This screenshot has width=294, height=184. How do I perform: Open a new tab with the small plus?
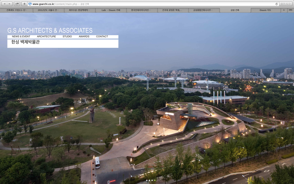(x=284, y=10)
